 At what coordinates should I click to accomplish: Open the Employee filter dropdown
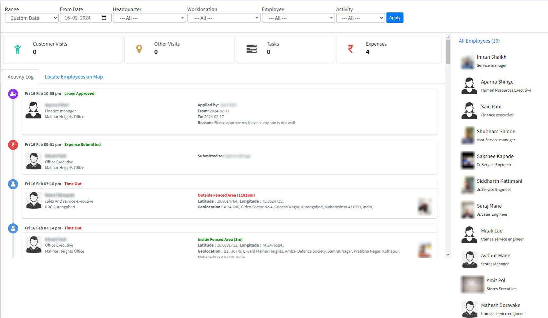click(298, 18)
